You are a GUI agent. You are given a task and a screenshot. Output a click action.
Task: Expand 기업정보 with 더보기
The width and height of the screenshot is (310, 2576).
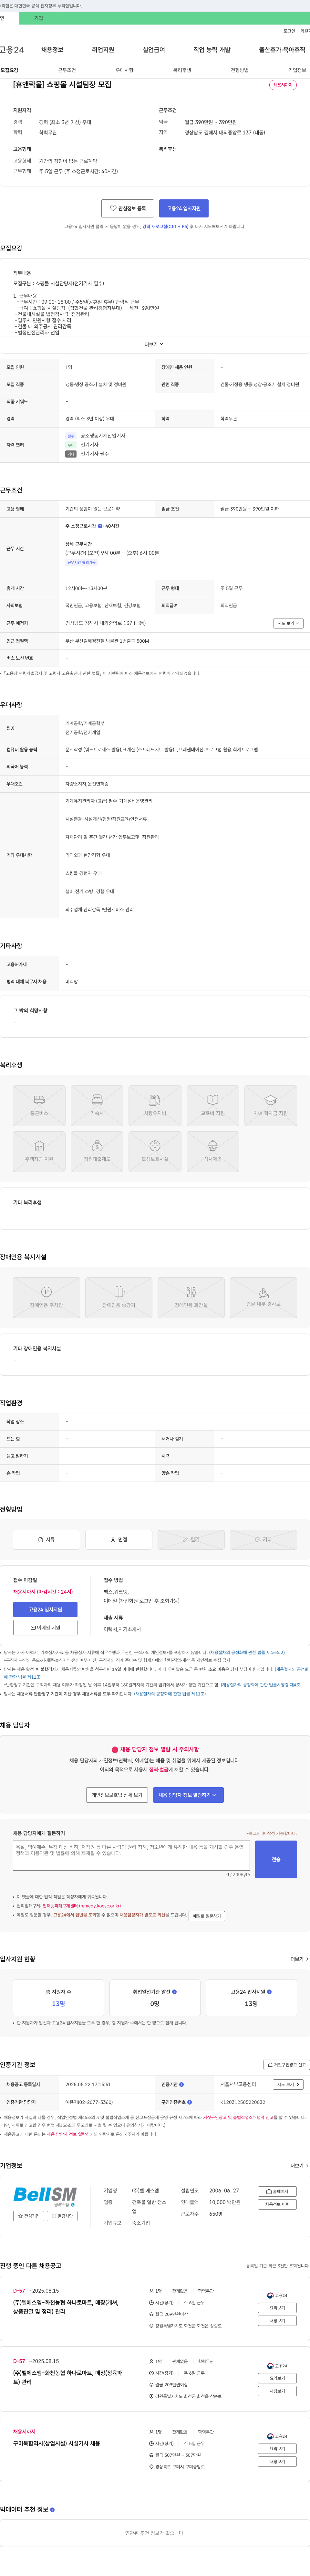click(x=299, y=2165)
